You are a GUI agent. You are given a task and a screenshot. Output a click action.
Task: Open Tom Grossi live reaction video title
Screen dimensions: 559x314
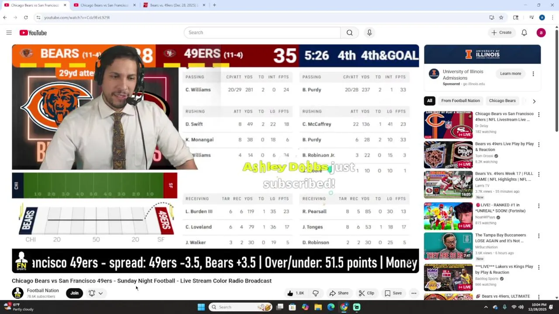504,147
